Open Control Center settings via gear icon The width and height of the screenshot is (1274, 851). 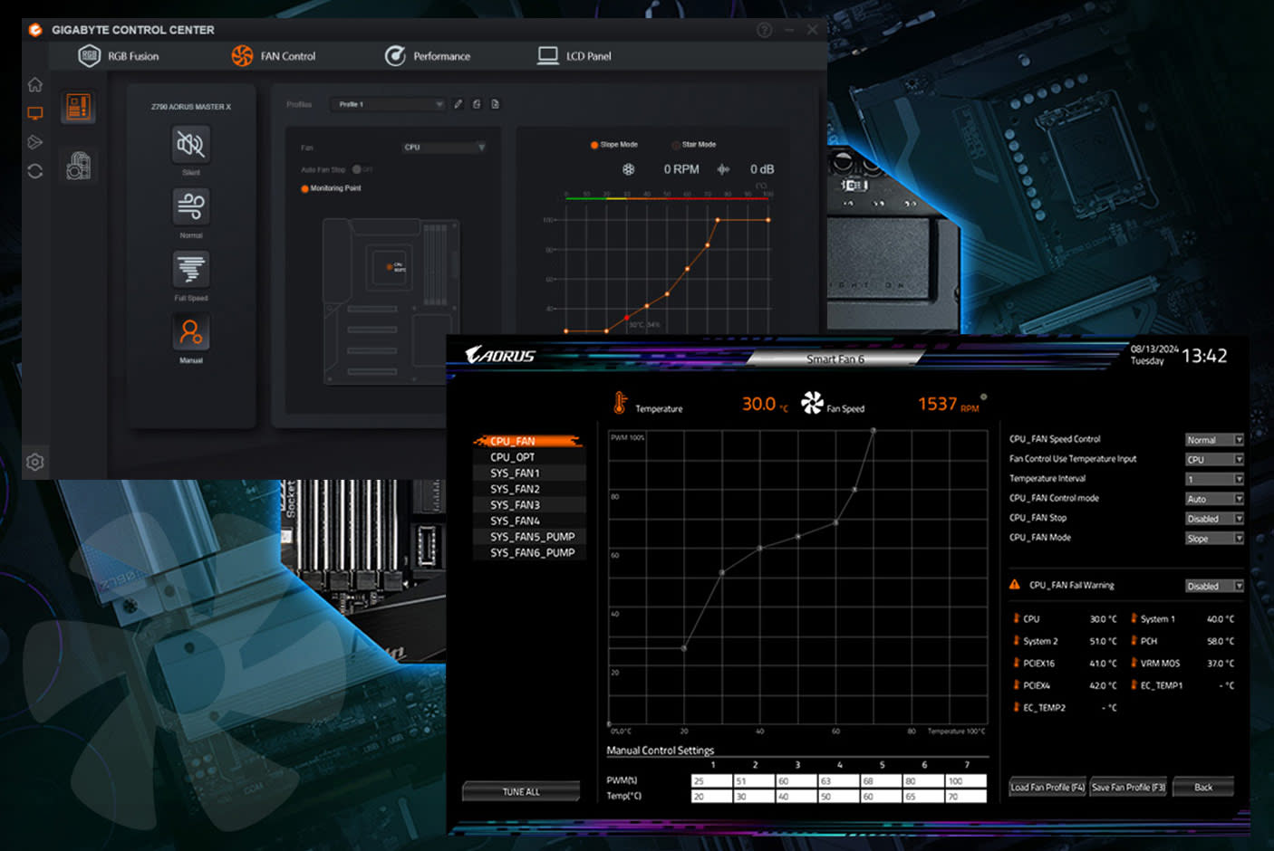[34, 462]
